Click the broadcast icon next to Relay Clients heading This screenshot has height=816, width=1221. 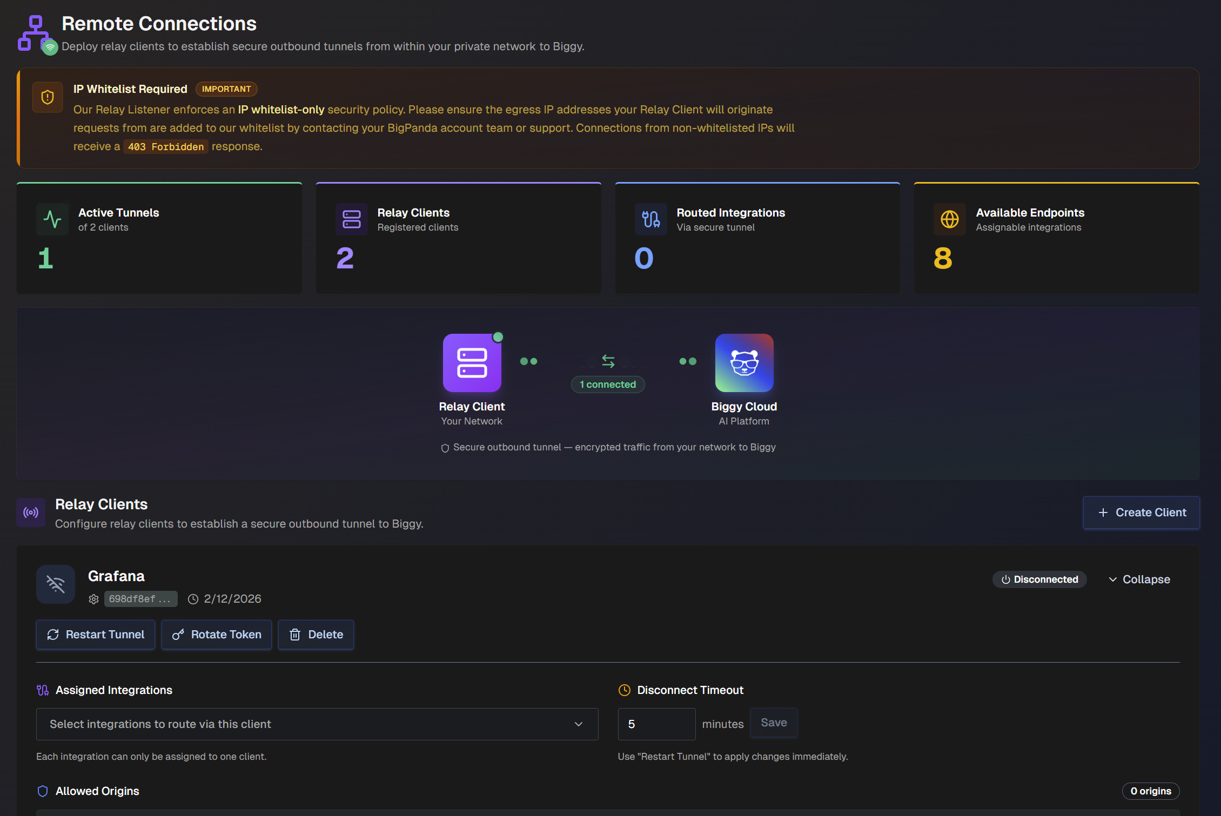(x=31, y=512)
